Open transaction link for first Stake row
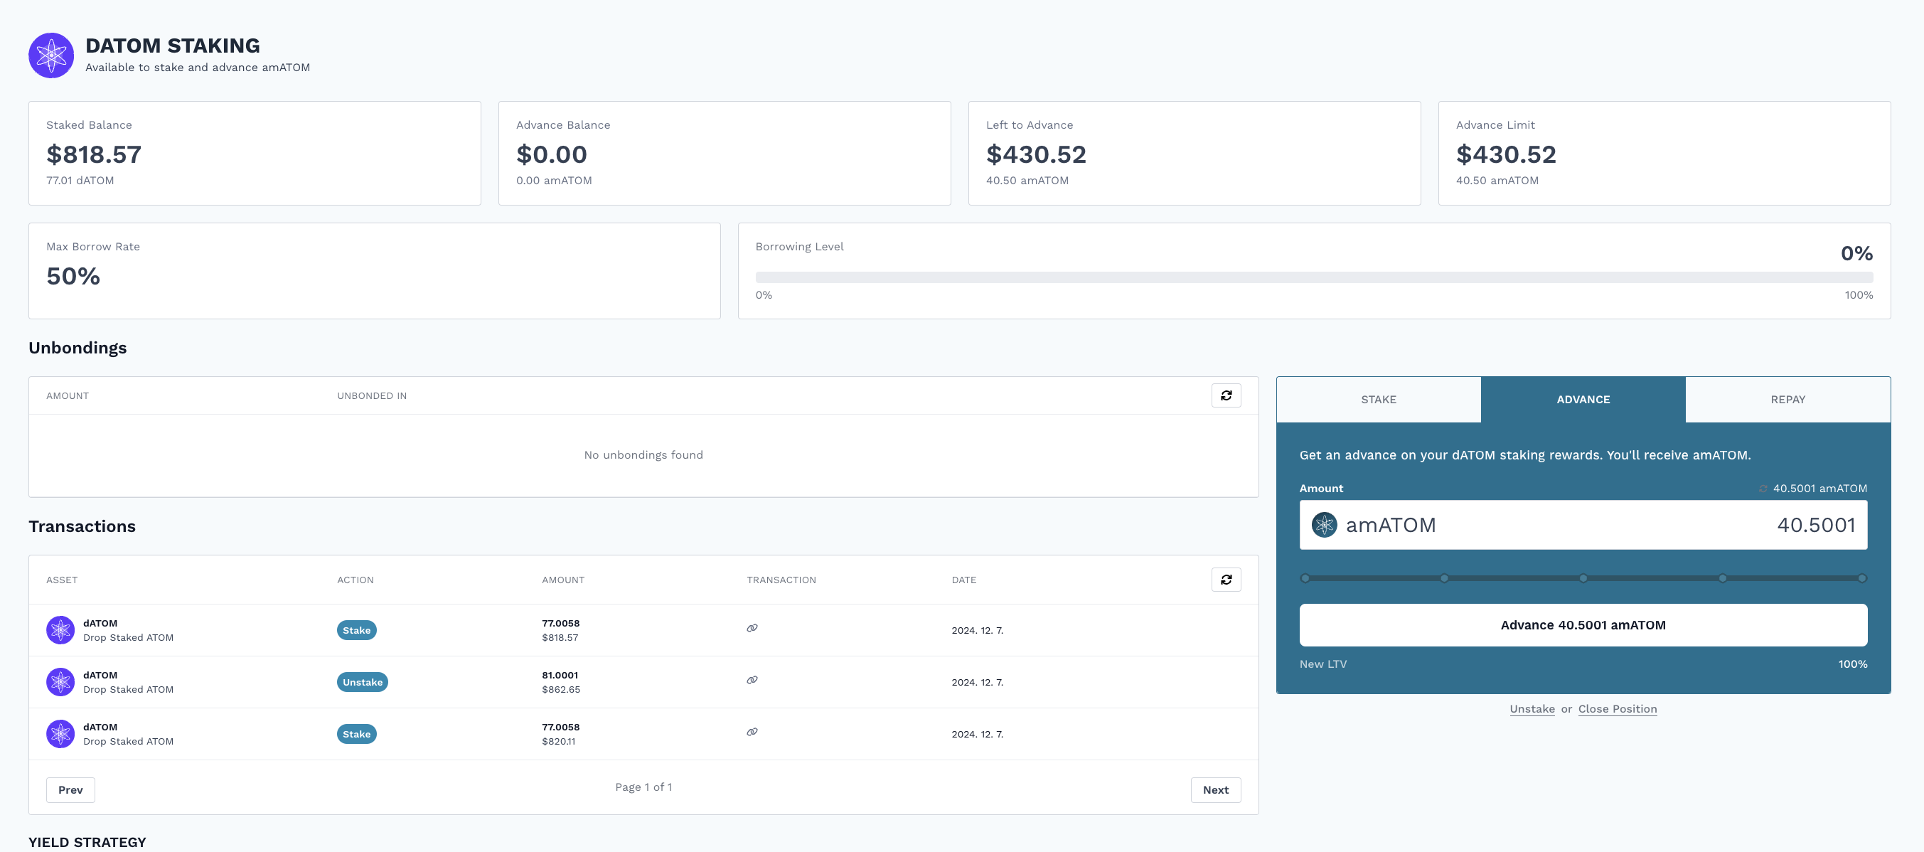The width and height of the screenshot is (1924, 852). [x=752, y=628]
